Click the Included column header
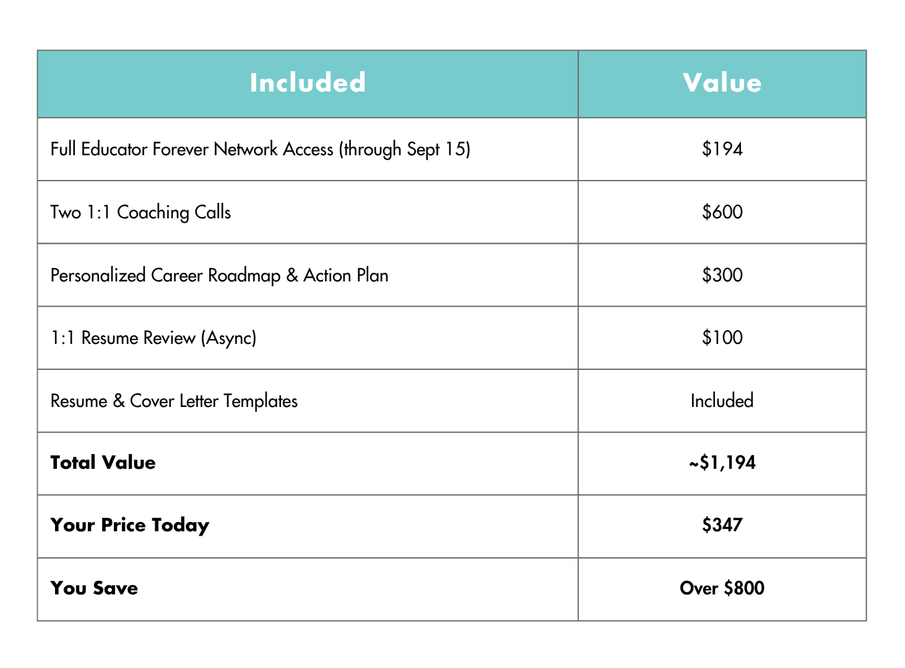The height and width of the screenshot is (668, 905). [x=308, y=83]
